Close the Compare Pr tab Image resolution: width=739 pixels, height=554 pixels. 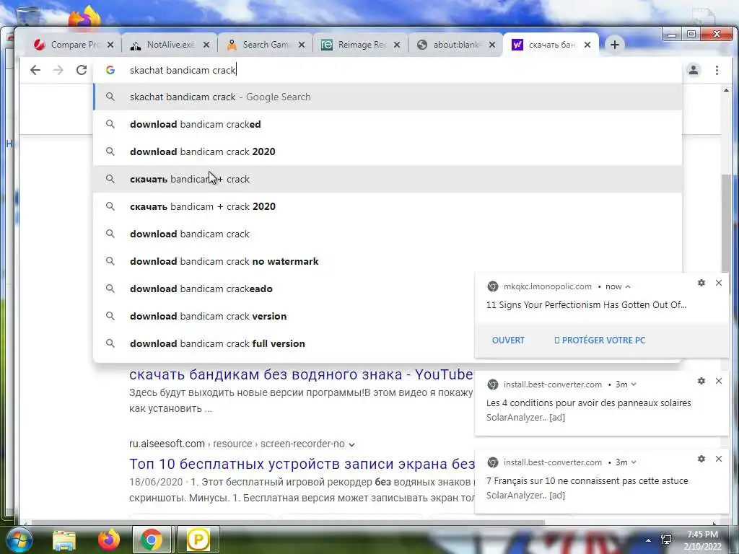click(110, 45)
